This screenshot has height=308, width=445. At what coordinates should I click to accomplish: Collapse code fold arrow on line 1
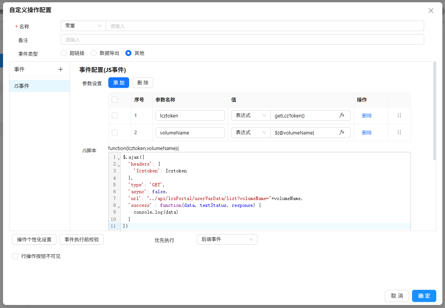(x=119, y=158)
